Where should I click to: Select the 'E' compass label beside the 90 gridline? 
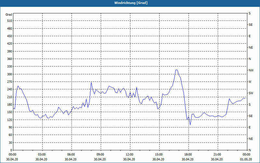click(x=250, y=127)
